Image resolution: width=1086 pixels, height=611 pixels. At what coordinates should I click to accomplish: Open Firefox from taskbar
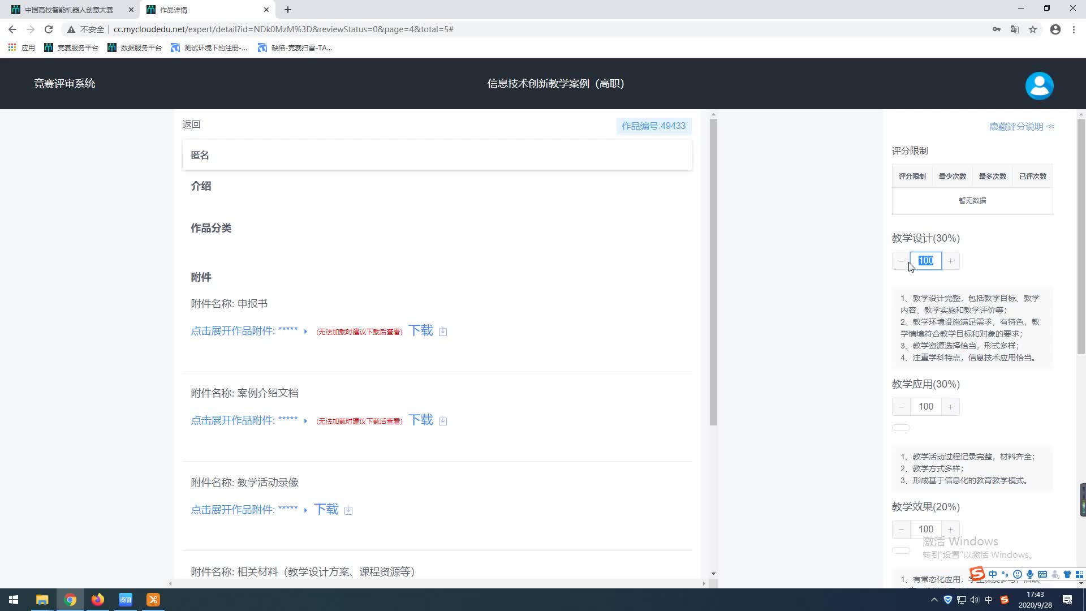98,600
